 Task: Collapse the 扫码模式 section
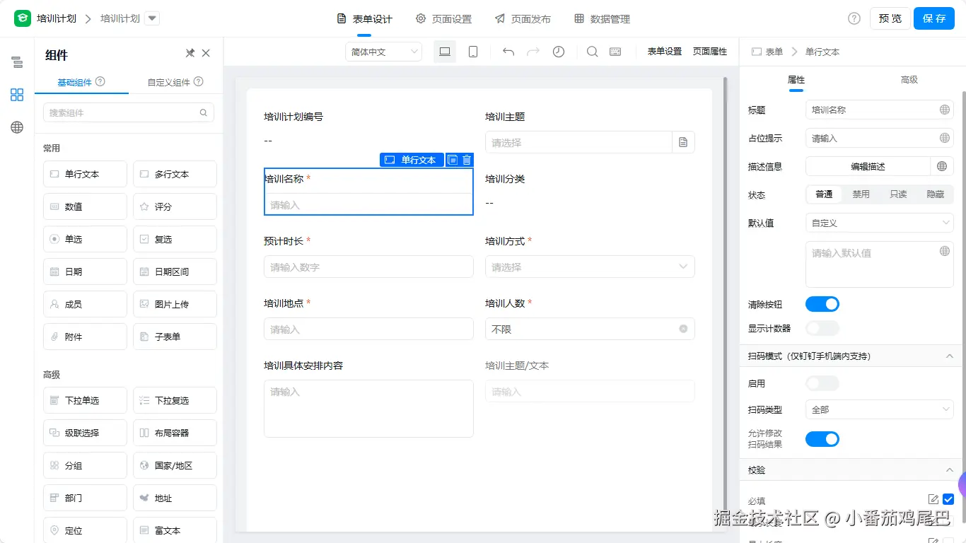[950, 356]
